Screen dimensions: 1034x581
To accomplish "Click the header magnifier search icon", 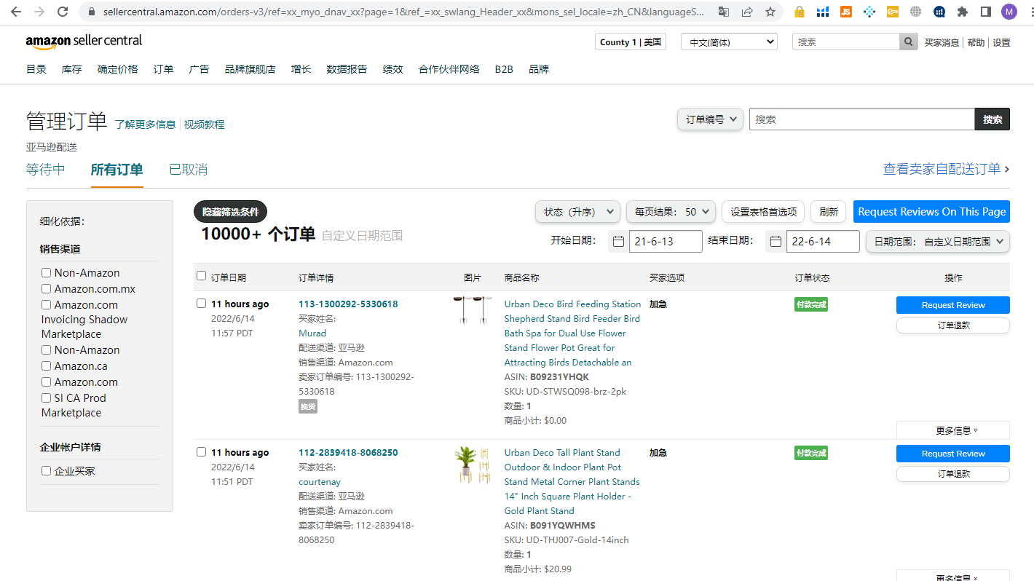I will (908, 42).
